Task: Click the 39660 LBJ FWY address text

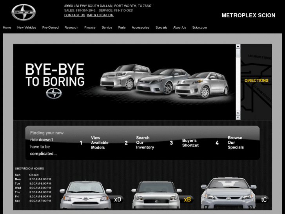Action: coord(108,6)
